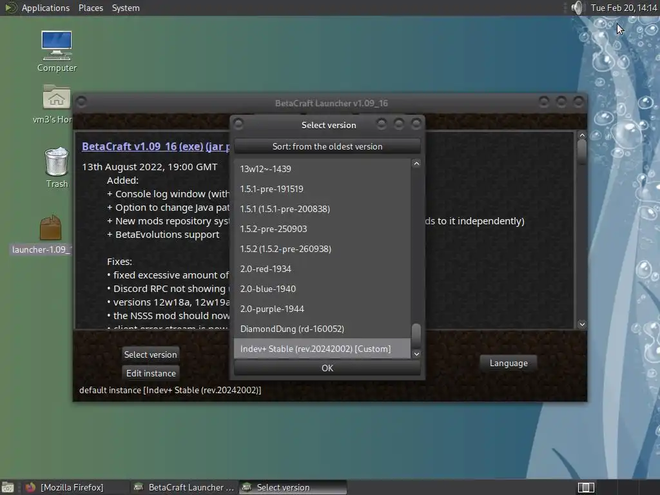The height and width of the screenshot is (495, 660).
Task: Select Indev+ Stable (rev.20242002) [Custom]
Action: coord(322,349)
